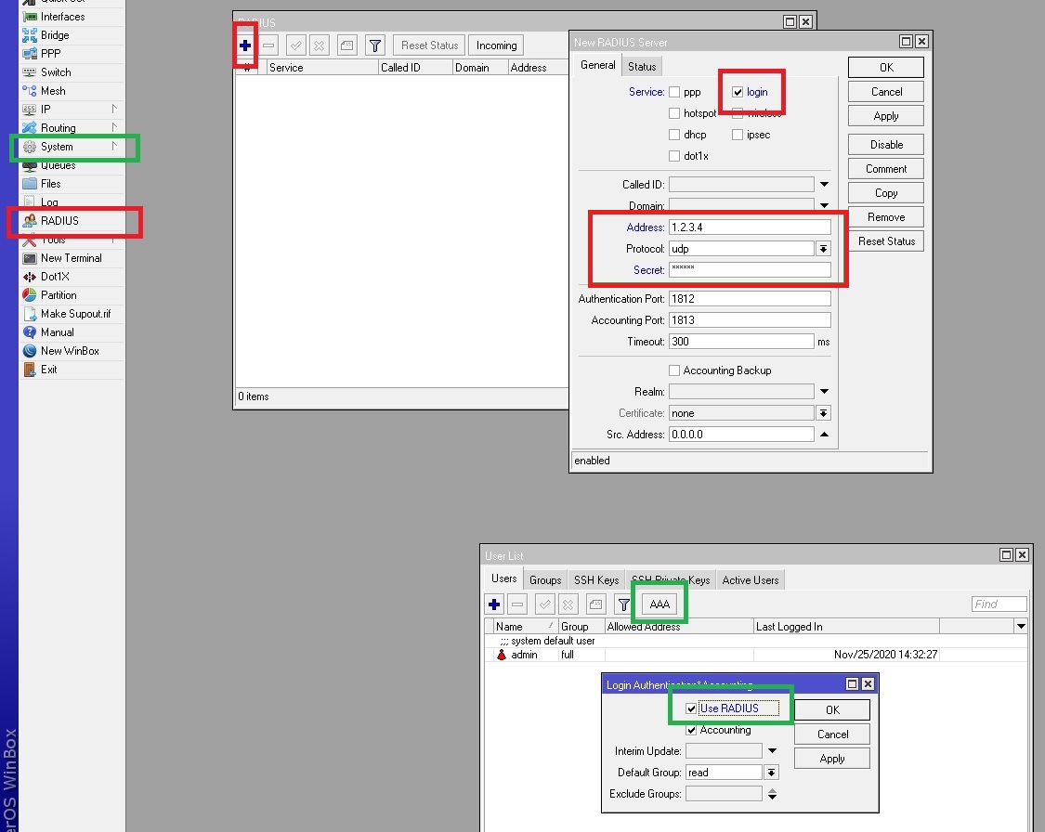Open the PPP sidebar item
Screen dimensions: 1045x832
(x=72, y=54)
